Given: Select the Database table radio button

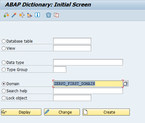Looking at the screenshot, I should click(4, 41).
